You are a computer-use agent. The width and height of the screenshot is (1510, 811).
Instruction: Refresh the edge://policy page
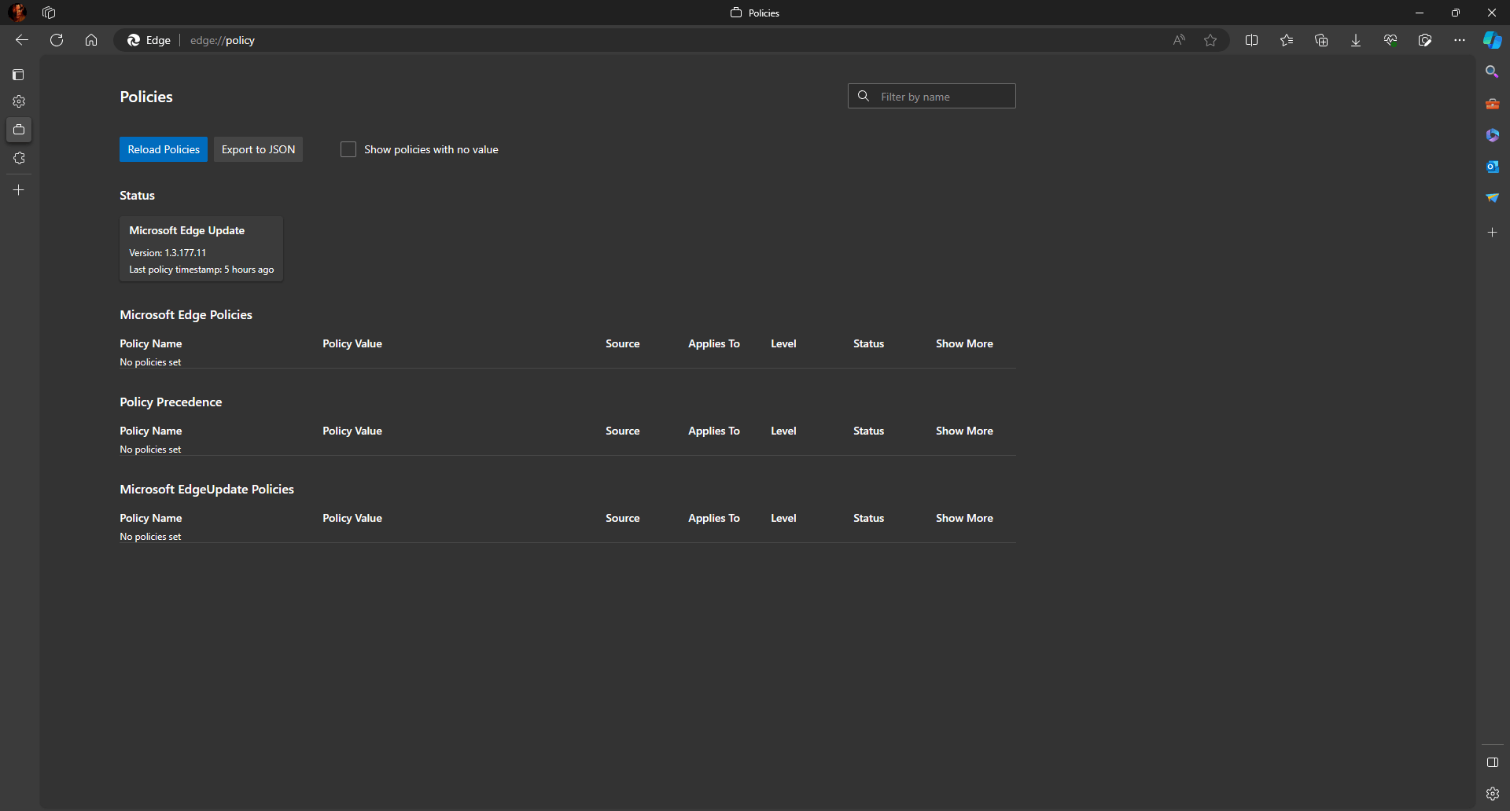[57, 40]
